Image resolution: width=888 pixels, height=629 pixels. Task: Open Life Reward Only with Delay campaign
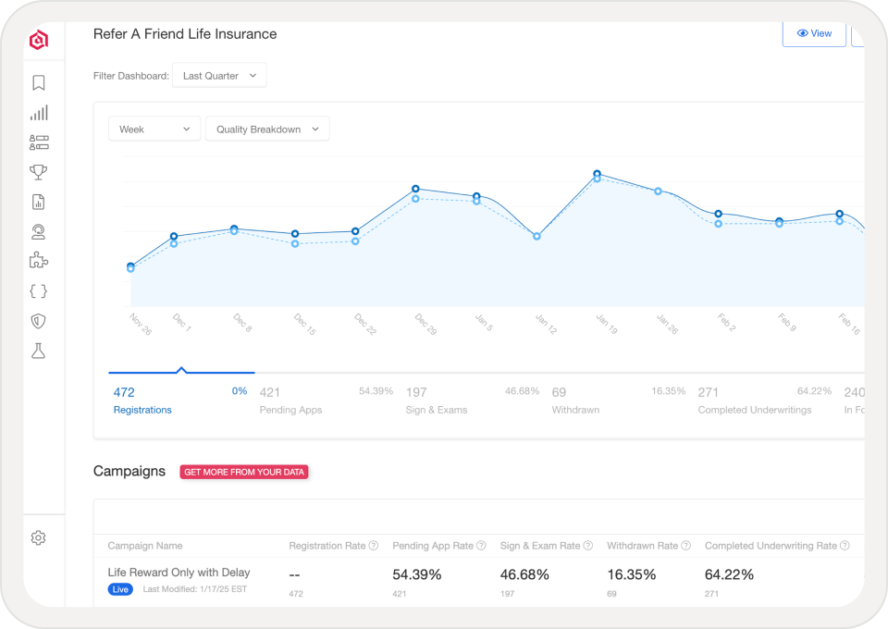[179, 573]
